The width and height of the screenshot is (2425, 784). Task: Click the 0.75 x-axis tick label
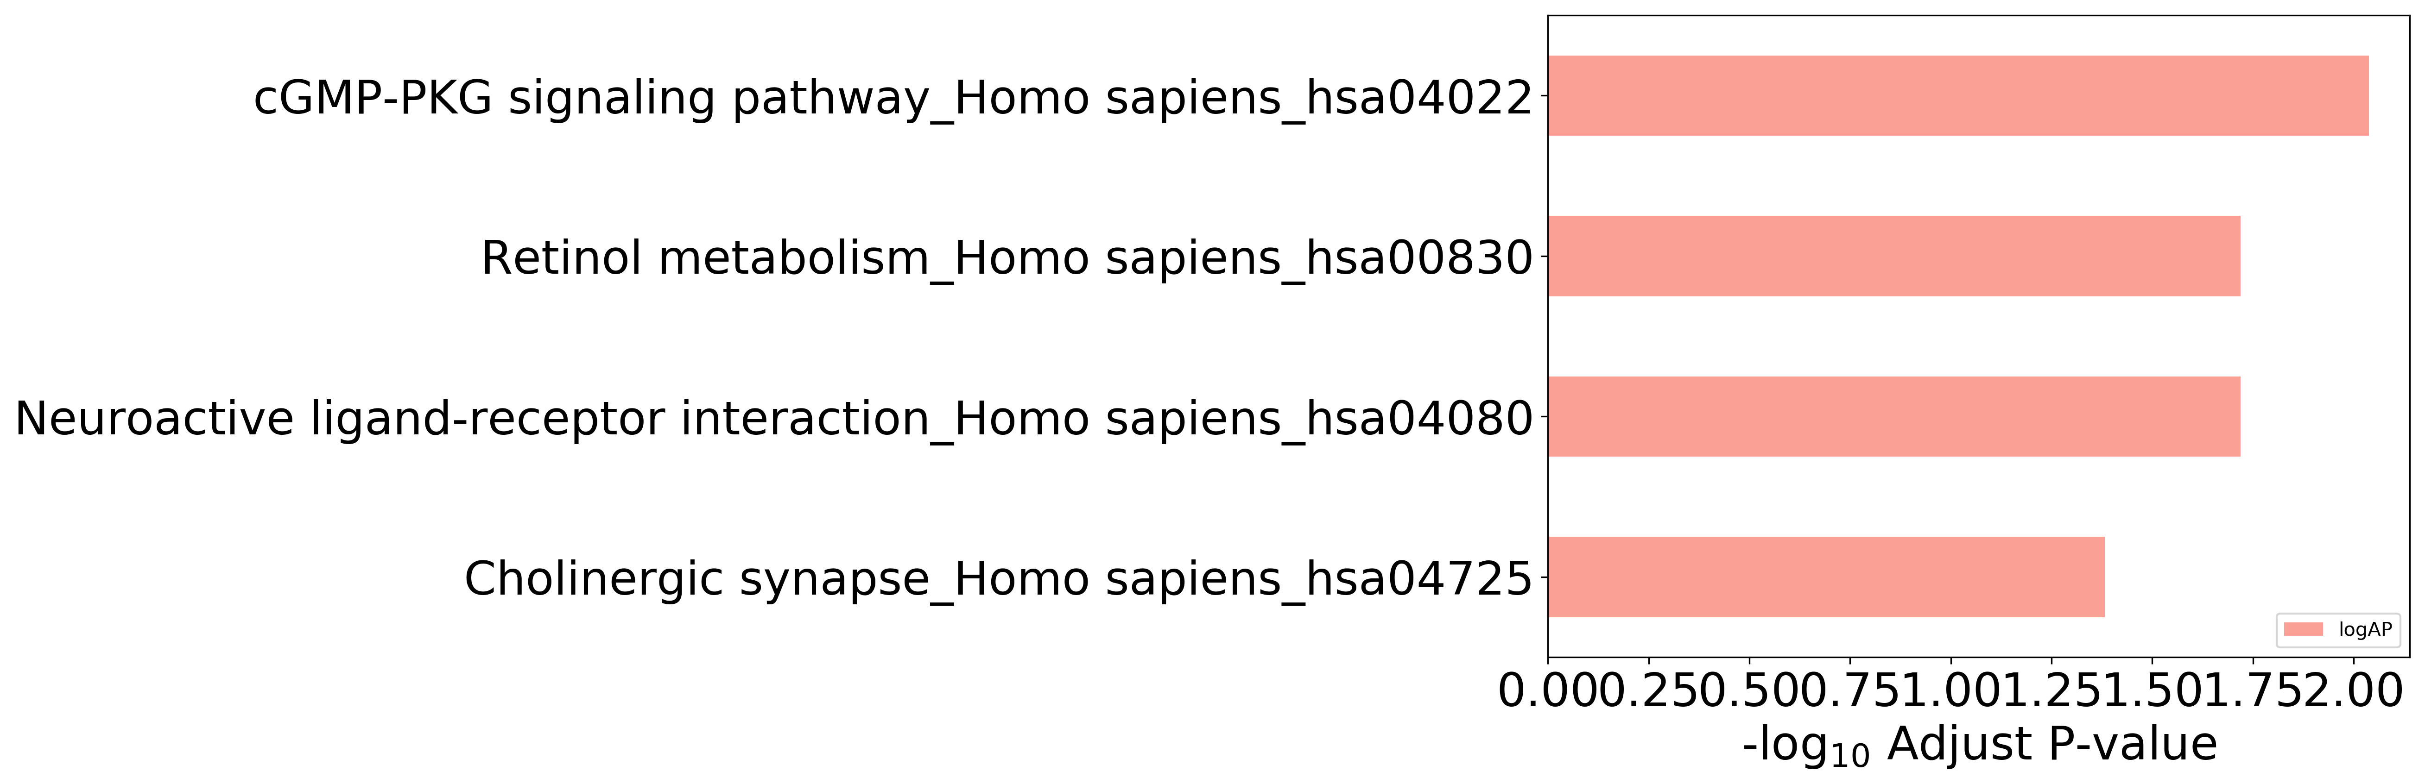click(1850, 692)
